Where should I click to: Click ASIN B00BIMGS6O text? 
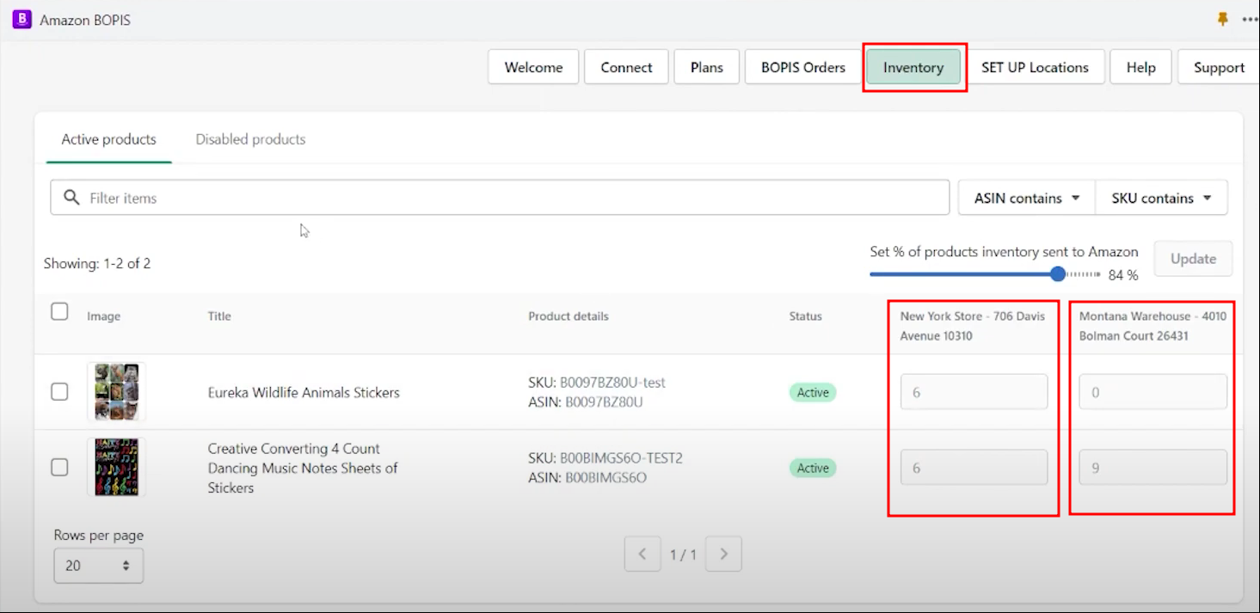point(587,478)
